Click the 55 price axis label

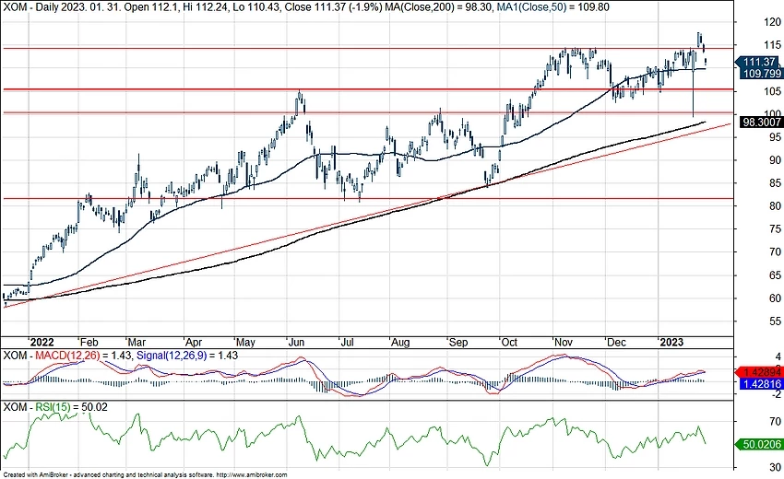click(775, 321)
